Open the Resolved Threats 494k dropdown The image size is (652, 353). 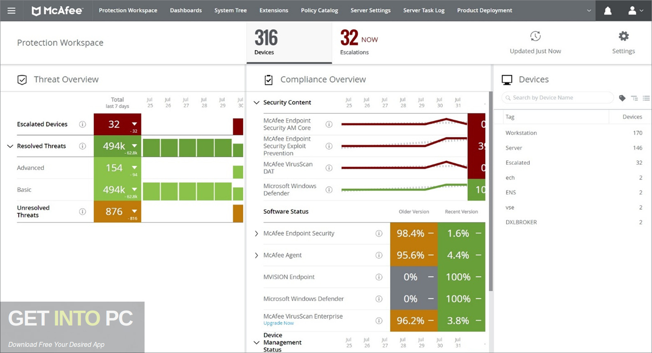[134, 145]
